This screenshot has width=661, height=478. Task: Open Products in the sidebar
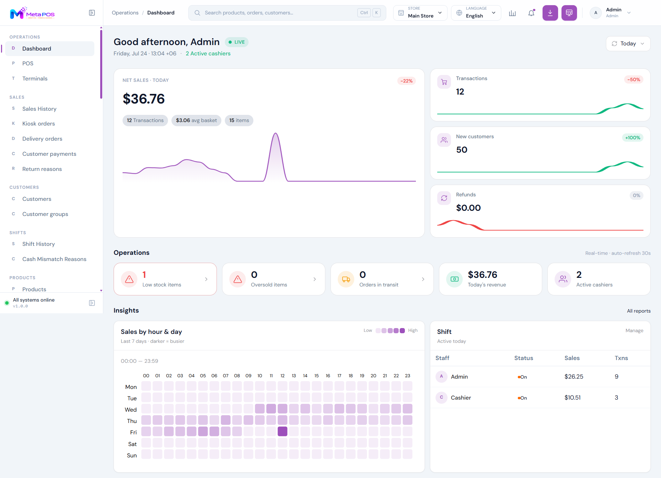(50, 289)
